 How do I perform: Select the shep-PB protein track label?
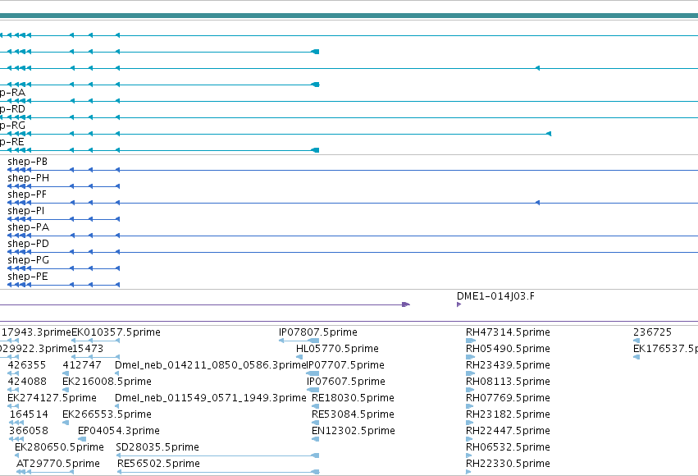click(27, 162)
